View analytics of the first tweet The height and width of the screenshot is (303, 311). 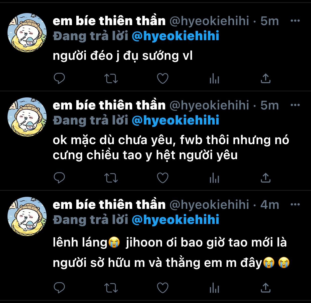coord(214,79)
